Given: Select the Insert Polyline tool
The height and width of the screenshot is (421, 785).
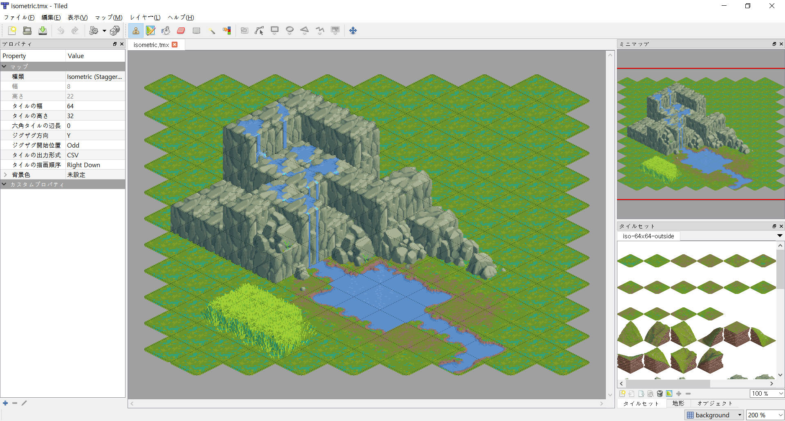Looking at the screenshot, I should click(320, 31).
